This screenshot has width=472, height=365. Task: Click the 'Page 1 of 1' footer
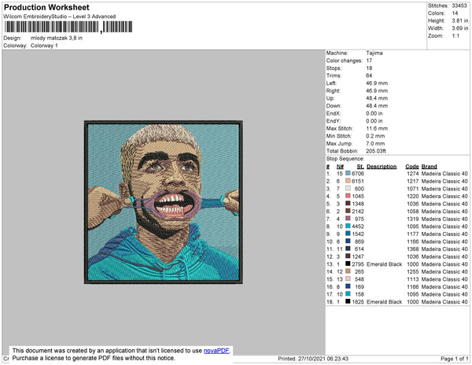pos(454,359)
